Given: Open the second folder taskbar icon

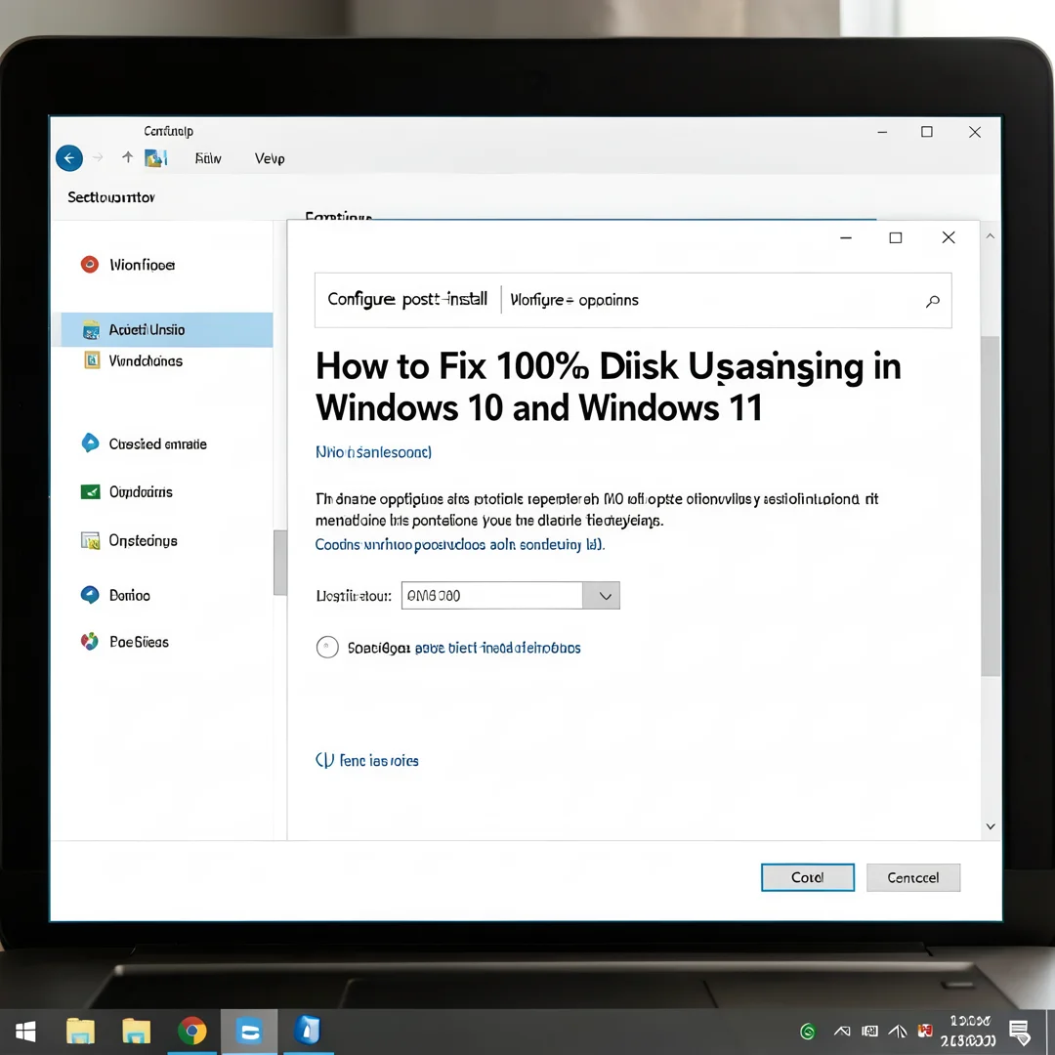Looking at the screenshot, I should pyautogui.click(x=136, y=1031).
